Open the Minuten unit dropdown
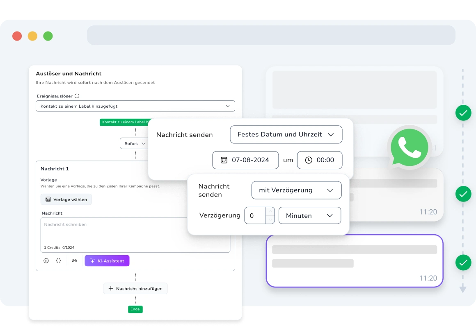Image resolution: width=476 pixels, height=326 pixels. 309,215
